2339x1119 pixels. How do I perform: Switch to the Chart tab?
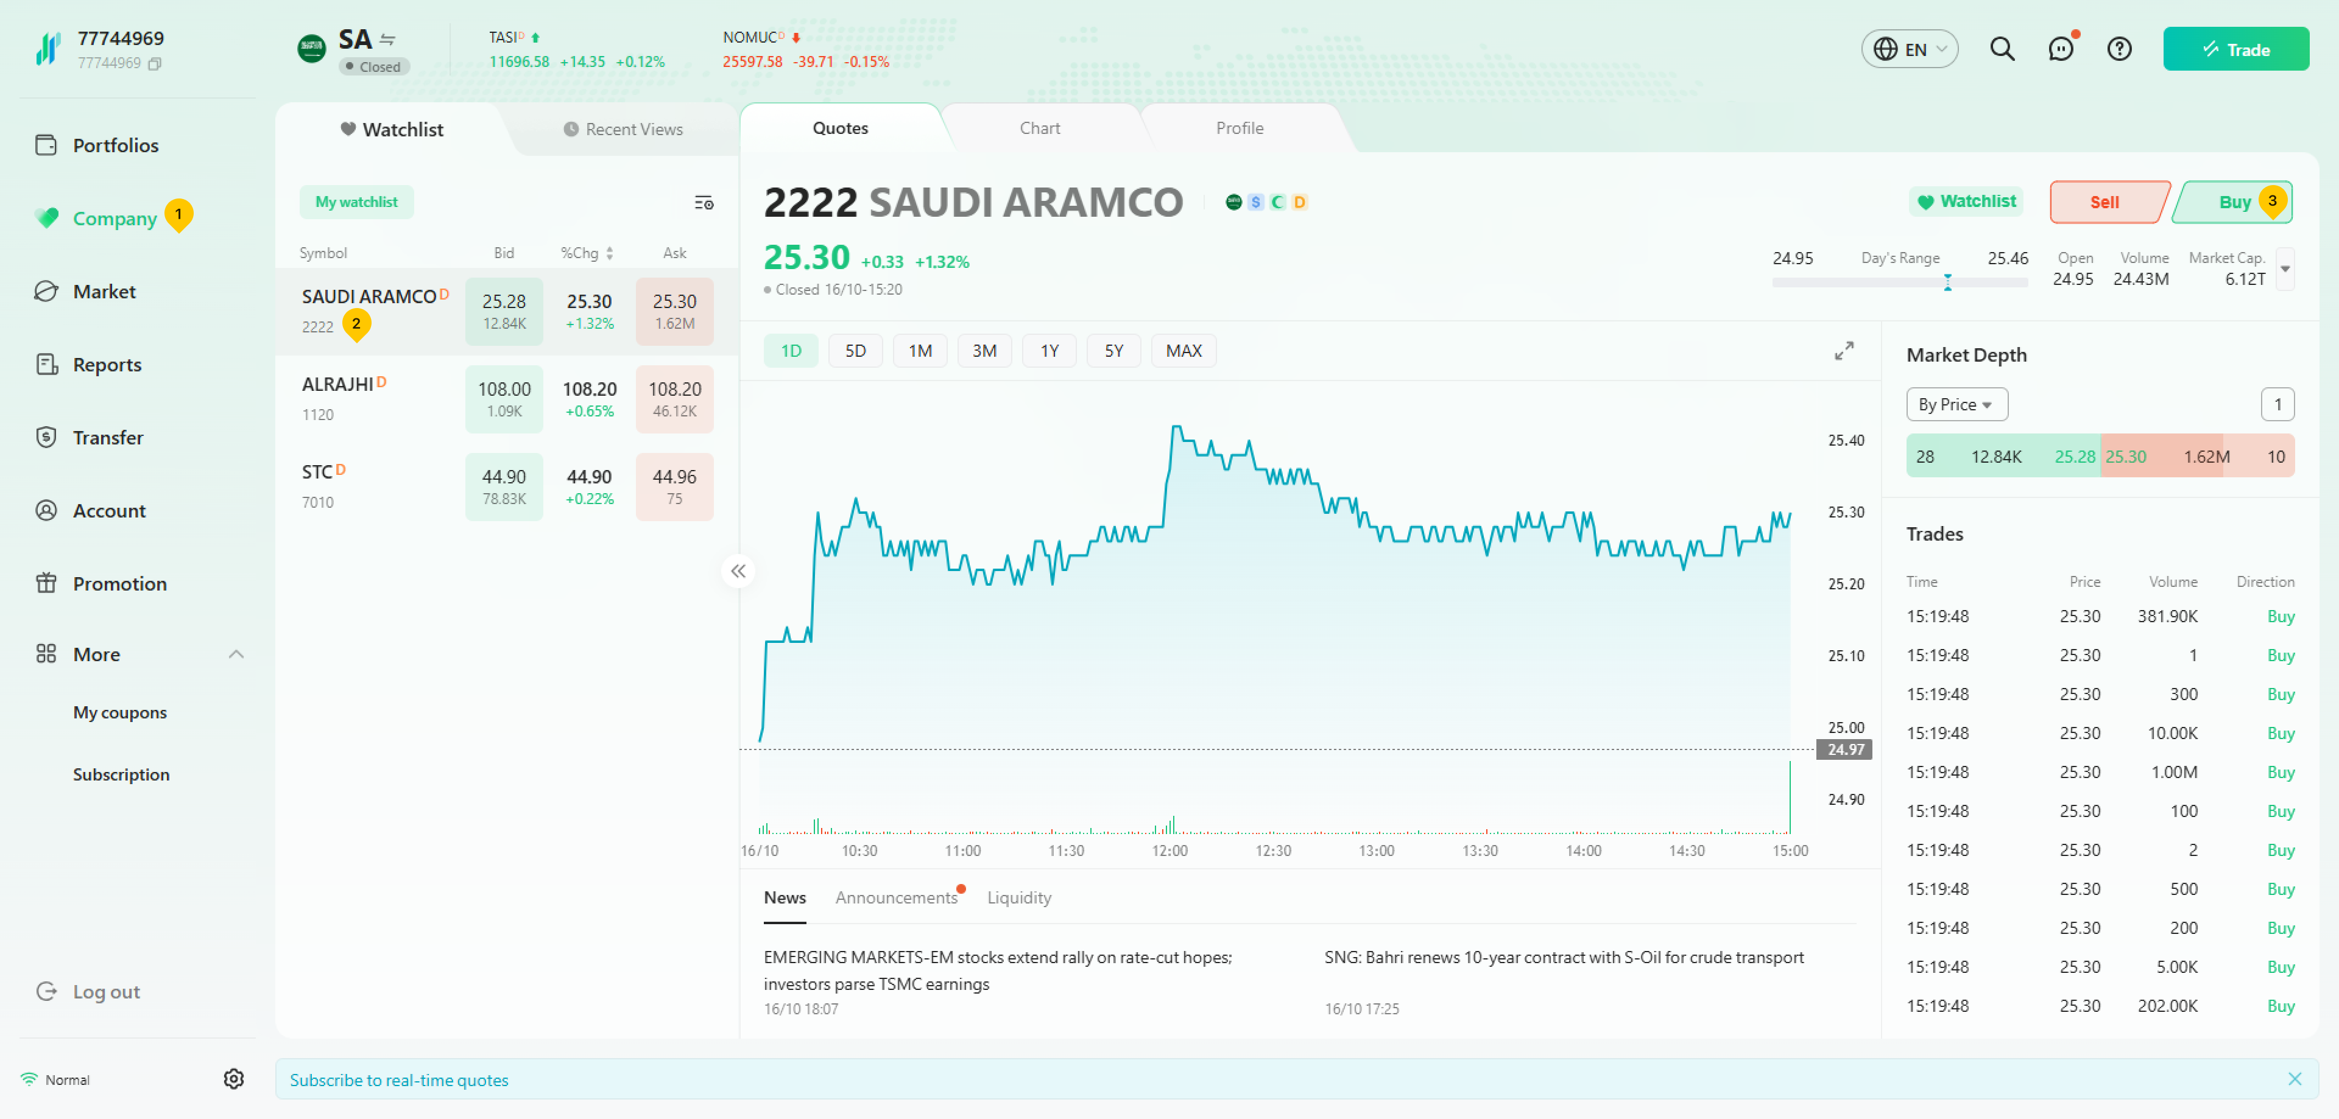(1039, 128)
